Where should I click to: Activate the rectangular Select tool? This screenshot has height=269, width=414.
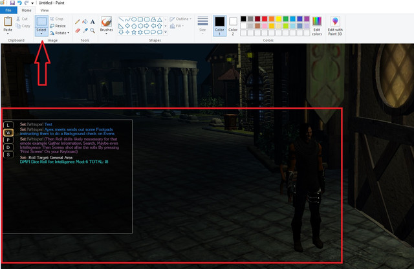coord(41,21)
